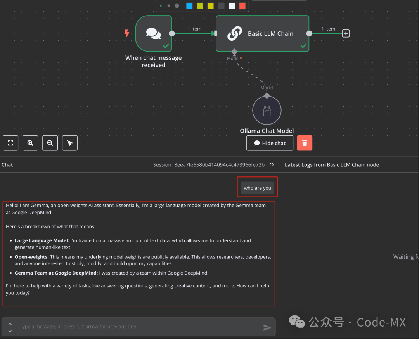419x339 pixels.
Task: Choose the red color swatch
Action: 242,6
